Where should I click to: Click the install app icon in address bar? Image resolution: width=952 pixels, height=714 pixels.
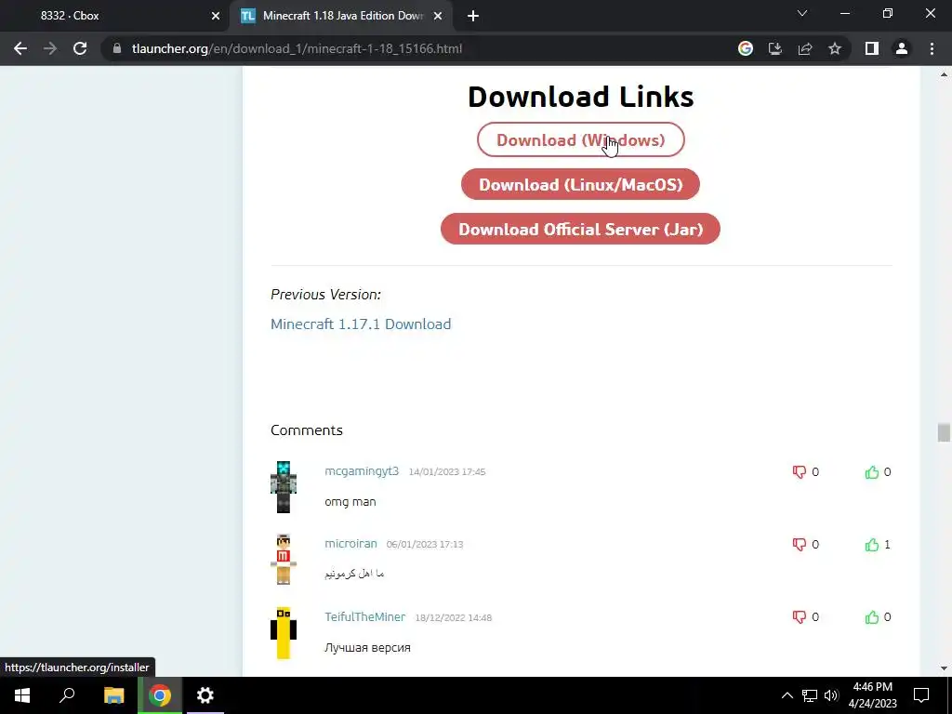774,48
